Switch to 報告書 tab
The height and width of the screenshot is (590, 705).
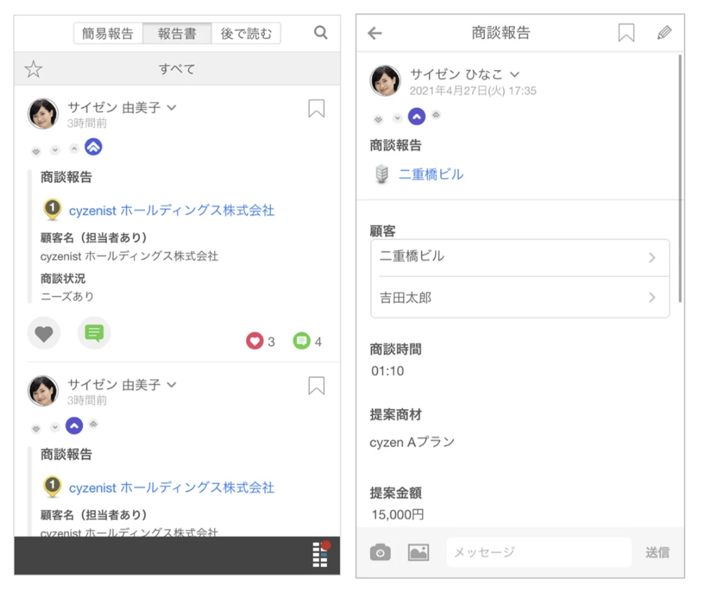pos(177,33)
